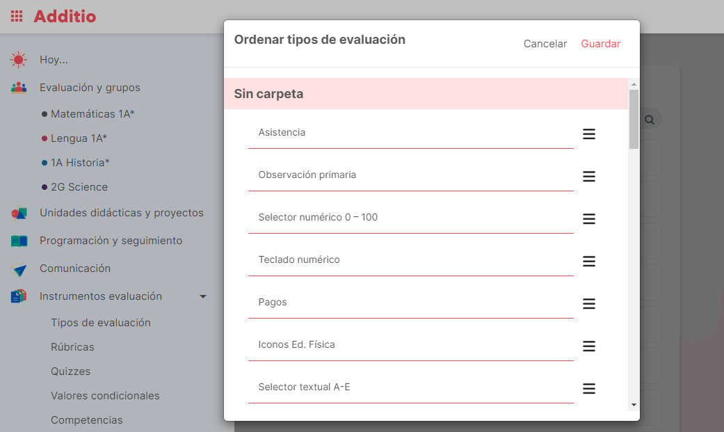This screenshot has width=724, height=432.
Task: Click the Additio logo
Action: pos(65,16)
